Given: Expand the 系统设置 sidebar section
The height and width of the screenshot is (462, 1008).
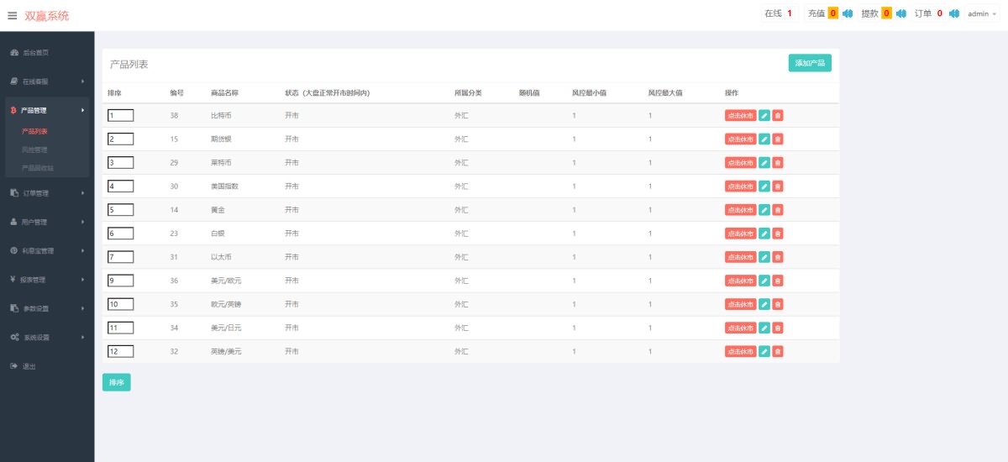Looking at the screenshot, I should [47, 337].
